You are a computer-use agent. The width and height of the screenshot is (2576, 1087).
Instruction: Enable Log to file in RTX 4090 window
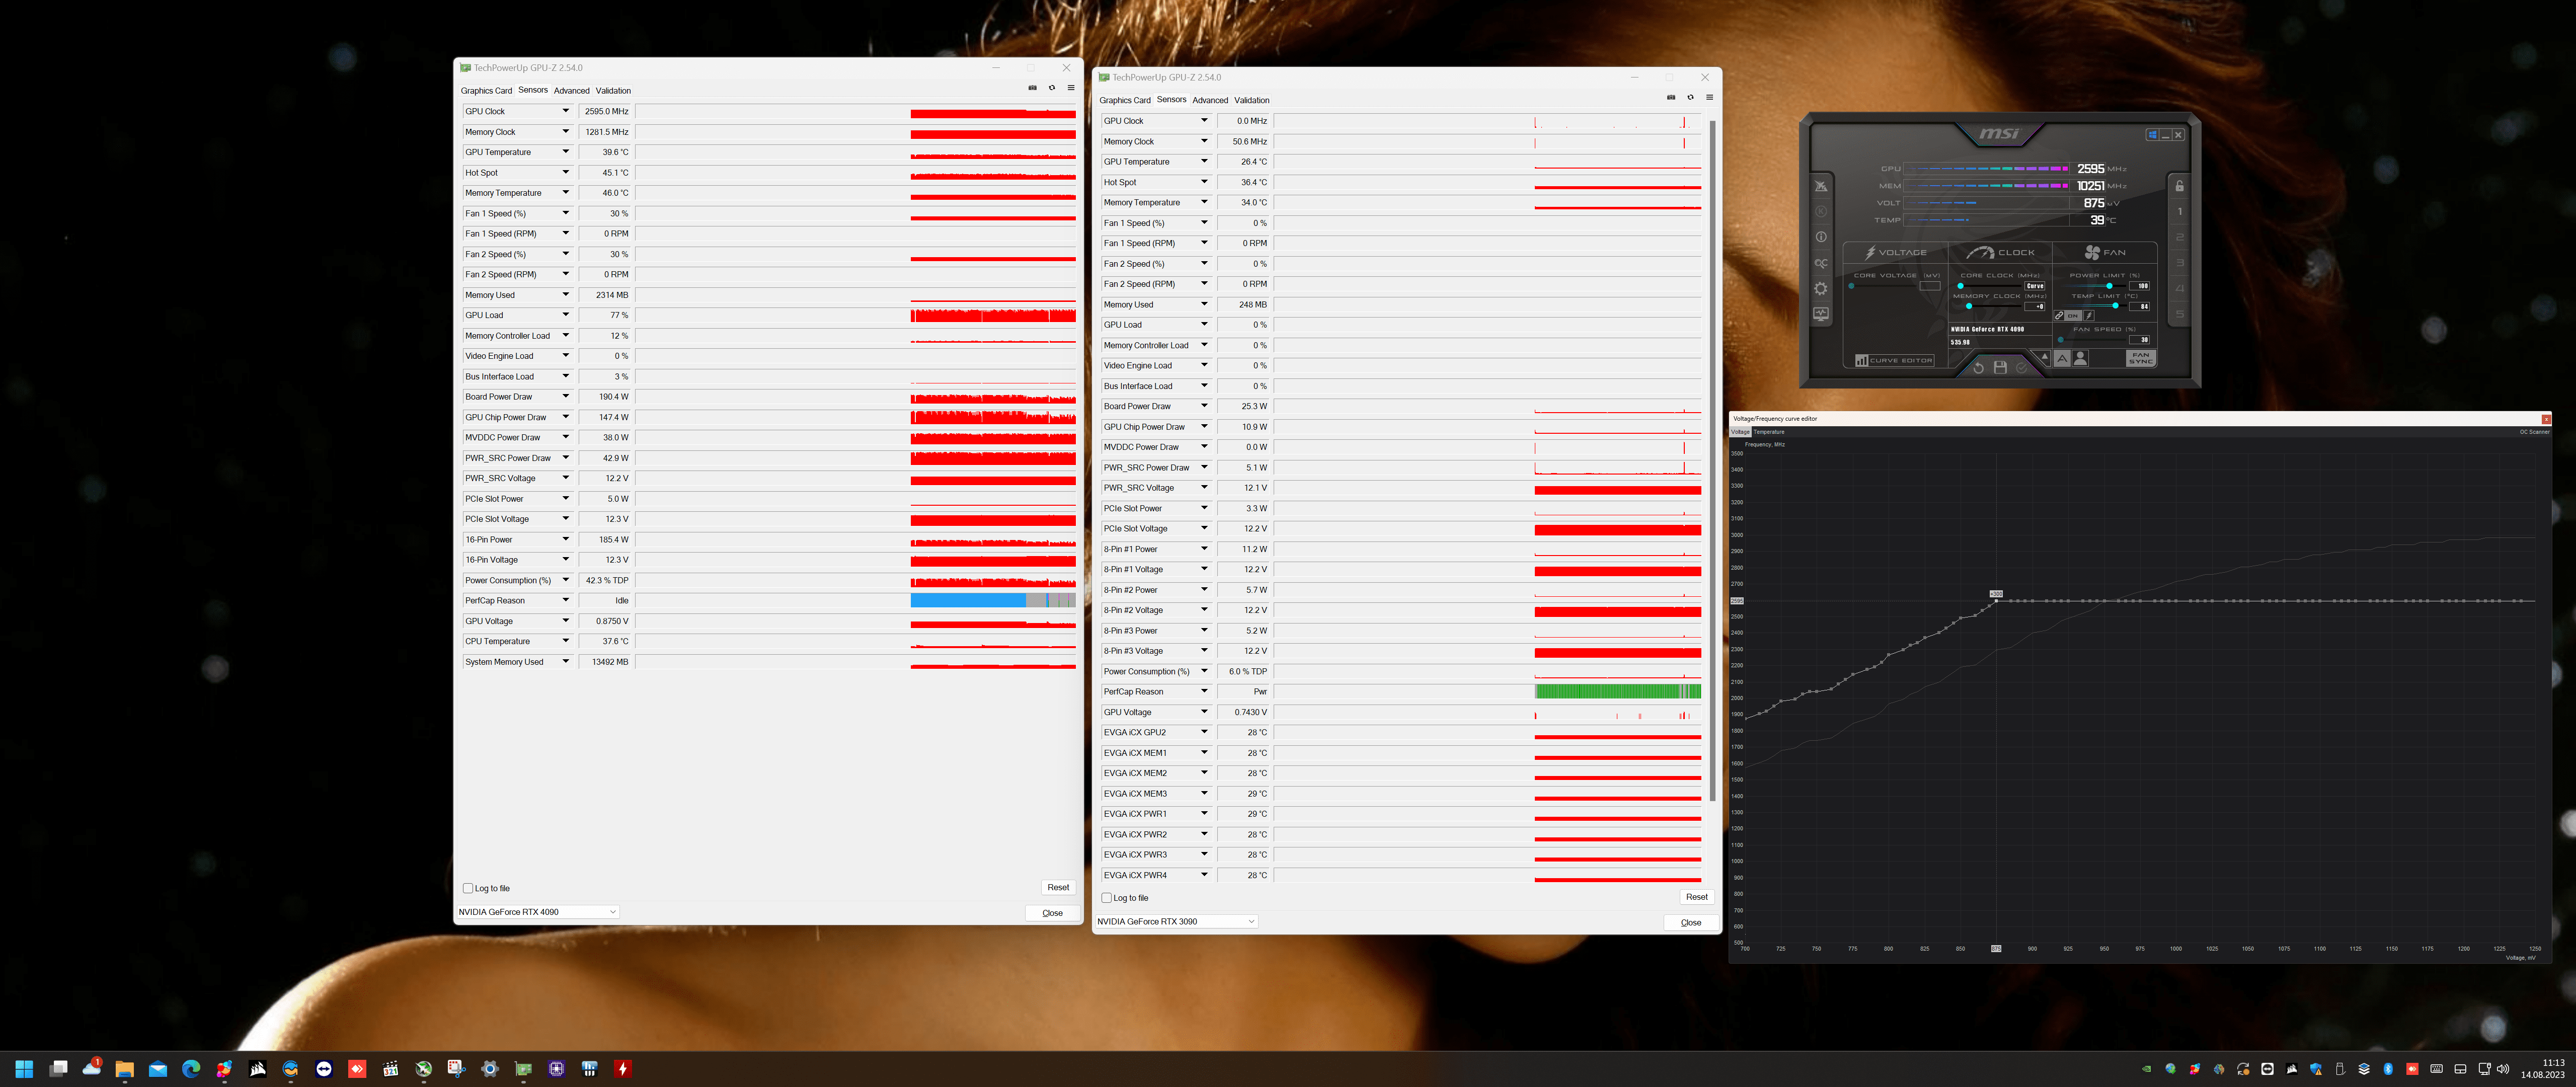(x=468, y=888)
